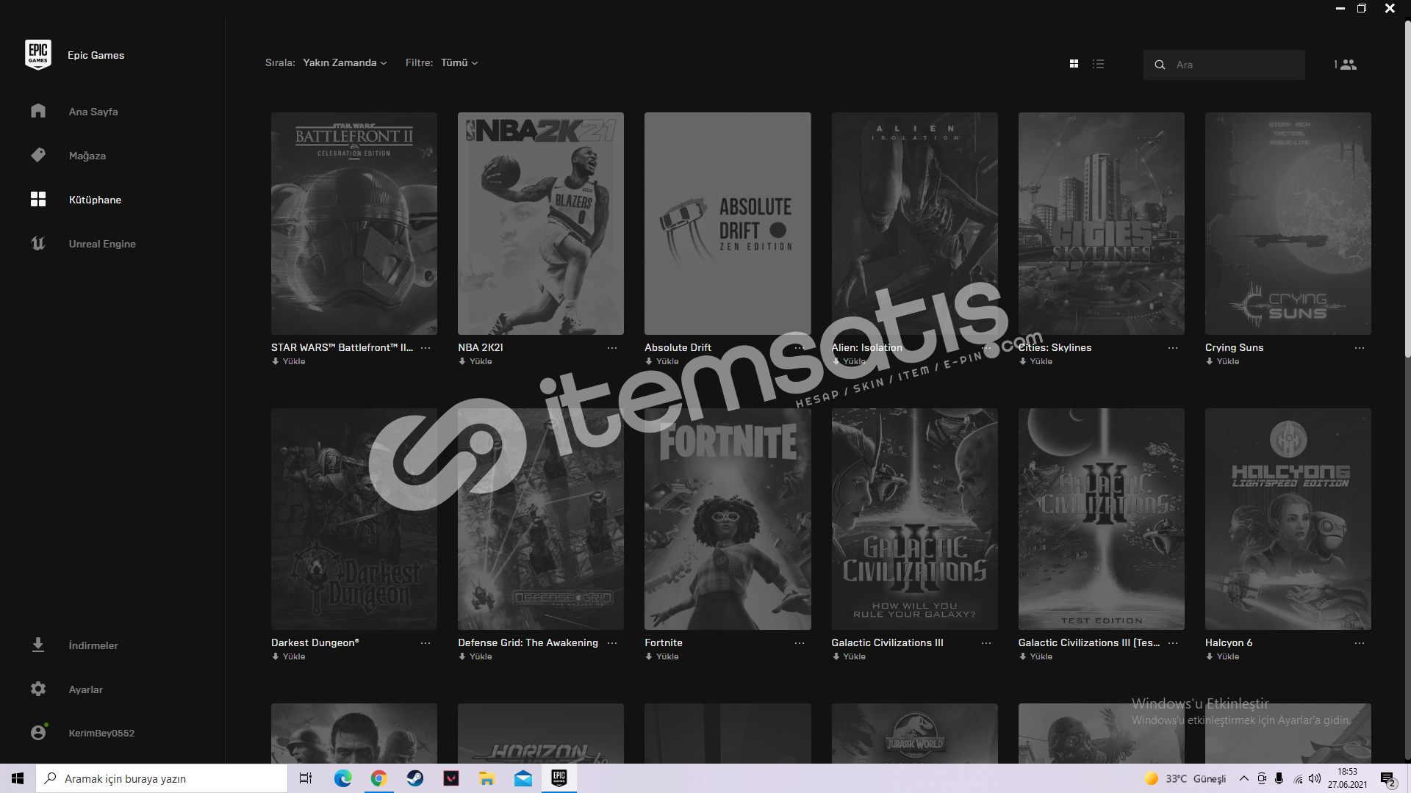
Task: Open more options for Fortnite
Action: pos(800,643)
